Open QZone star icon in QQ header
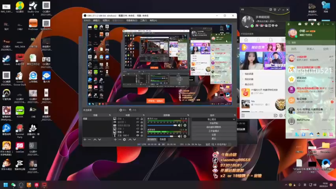 pos(306,24)
